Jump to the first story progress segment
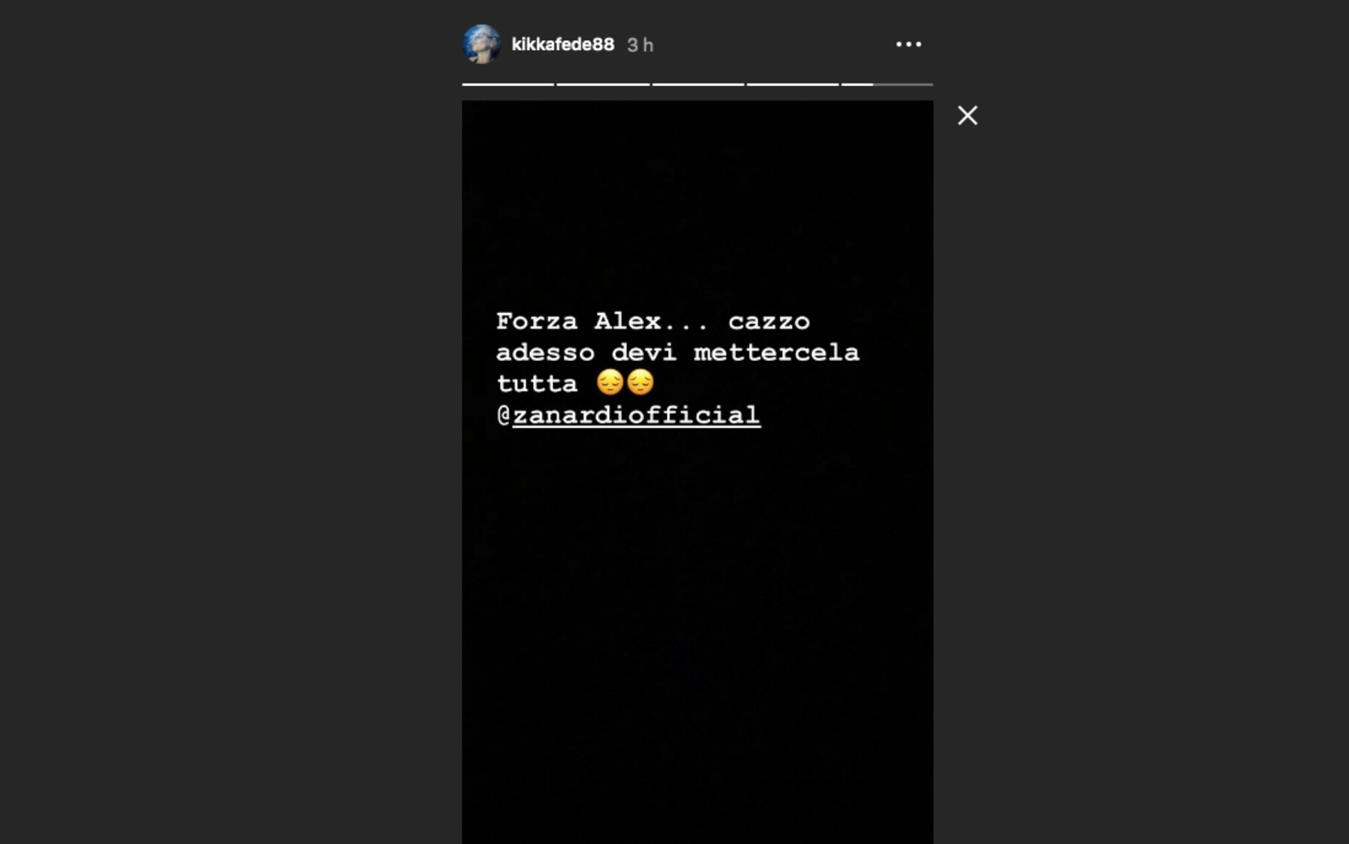1349x844 pixels. point(508,84)
